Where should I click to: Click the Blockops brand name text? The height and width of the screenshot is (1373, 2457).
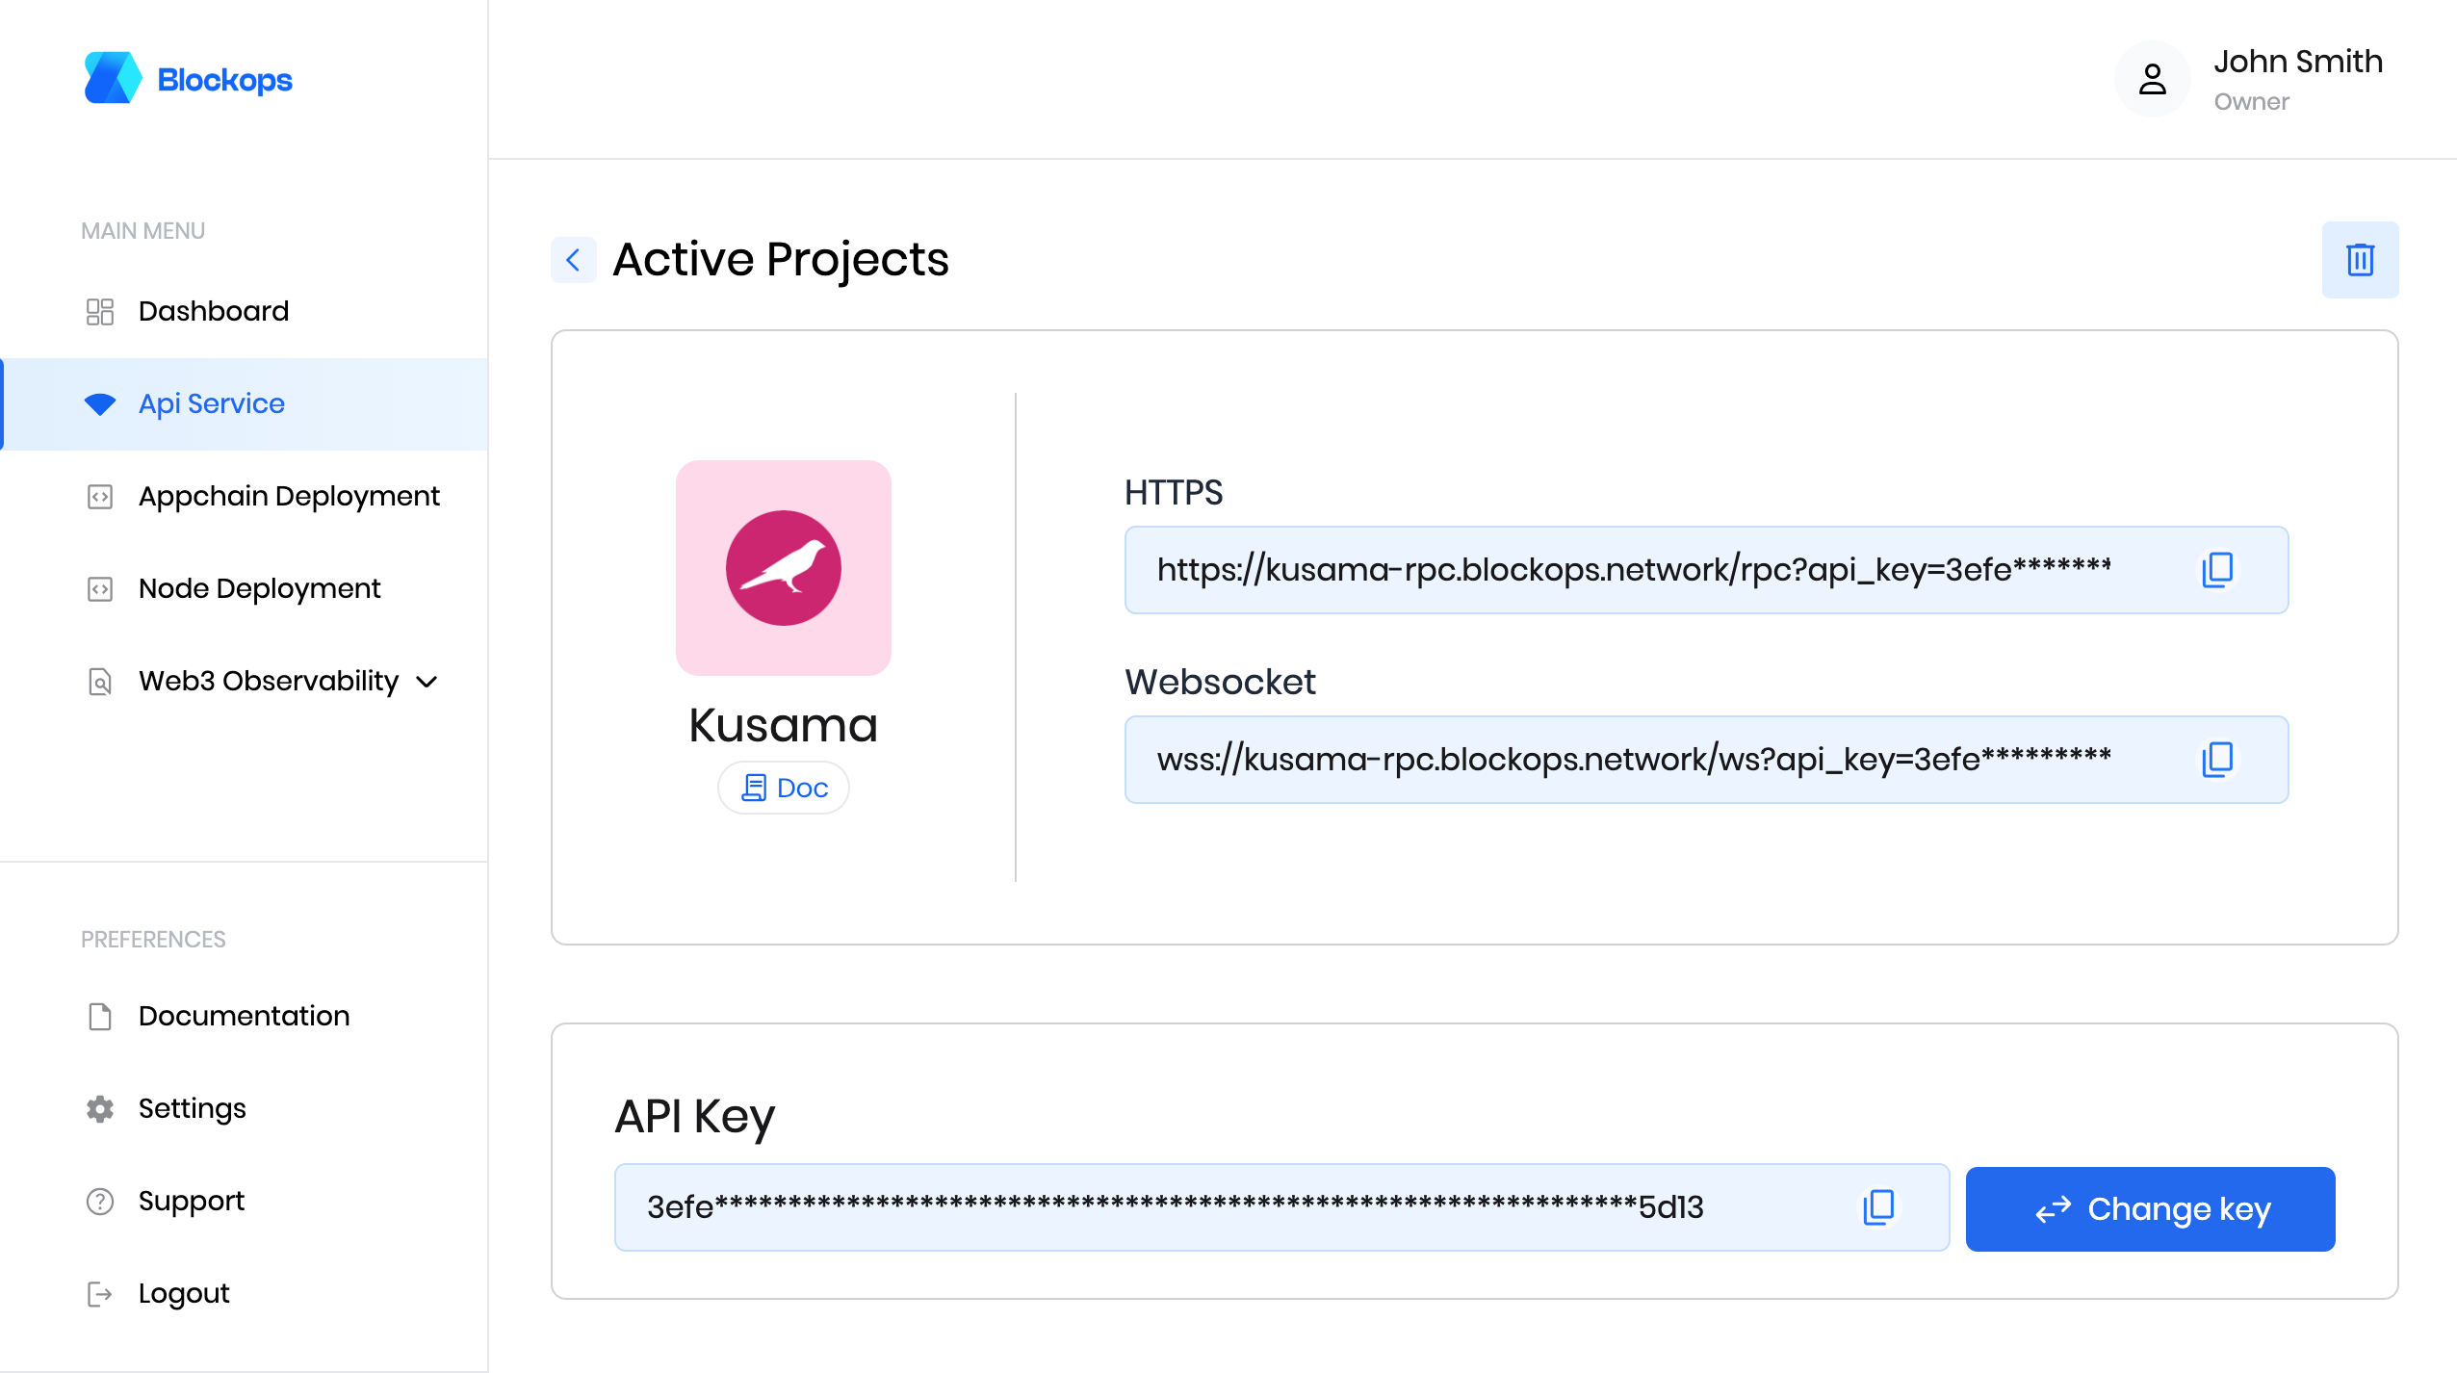tap(224, 80)
